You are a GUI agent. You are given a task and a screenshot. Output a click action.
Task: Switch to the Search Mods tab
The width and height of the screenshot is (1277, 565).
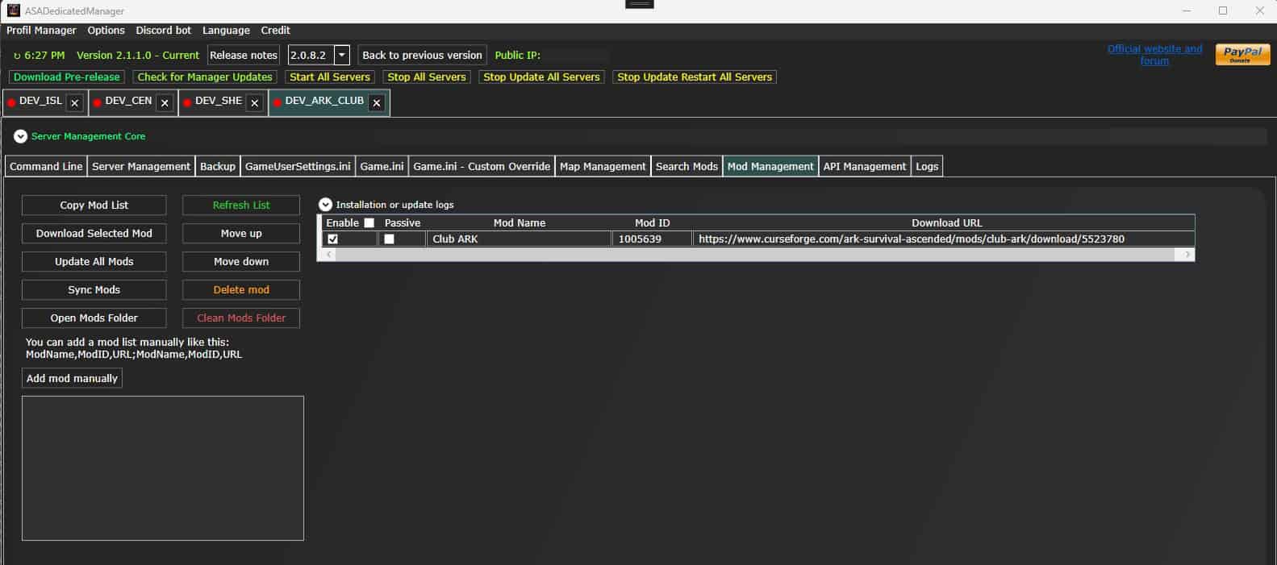point(686,166)
